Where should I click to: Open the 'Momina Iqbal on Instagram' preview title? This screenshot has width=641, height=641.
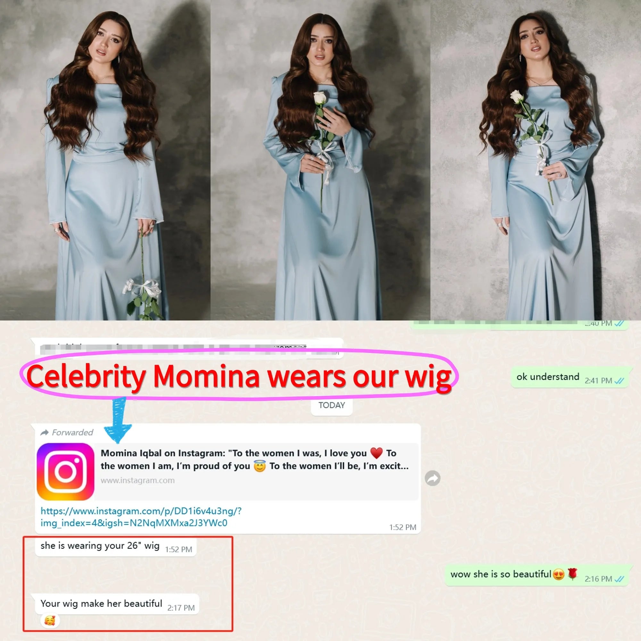click(x=254, y=460)
